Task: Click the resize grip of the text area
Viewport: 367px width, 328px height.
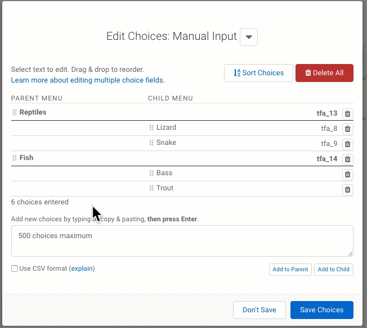Action: (x=350, y=253)
